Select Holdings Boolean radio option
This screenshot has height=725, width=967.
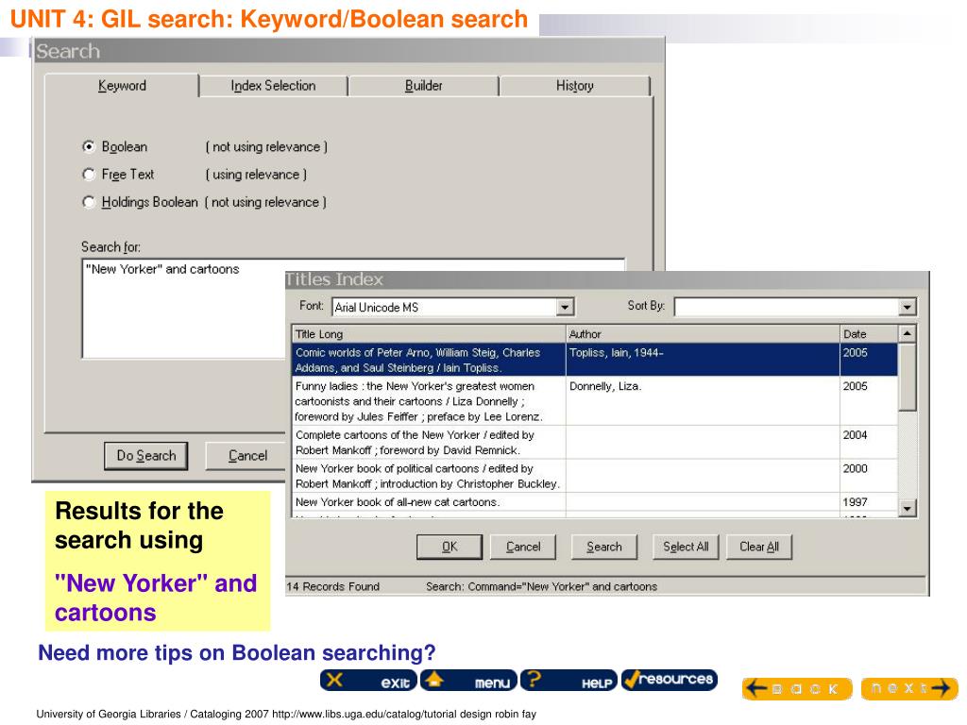(90, 202)
